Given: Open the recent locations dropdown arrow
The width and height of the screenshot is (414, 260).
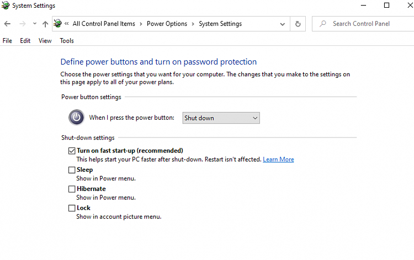Looking at the screenshot, I should (x=35, y=24).
